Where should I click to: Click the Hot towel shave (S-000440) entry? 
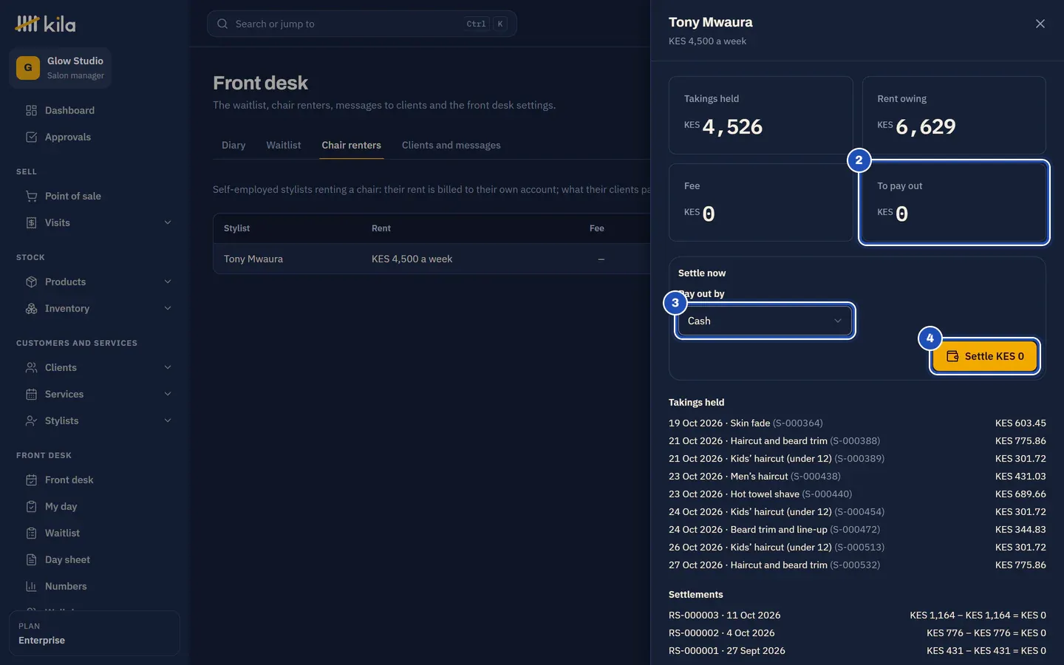(x=857, y=494)
